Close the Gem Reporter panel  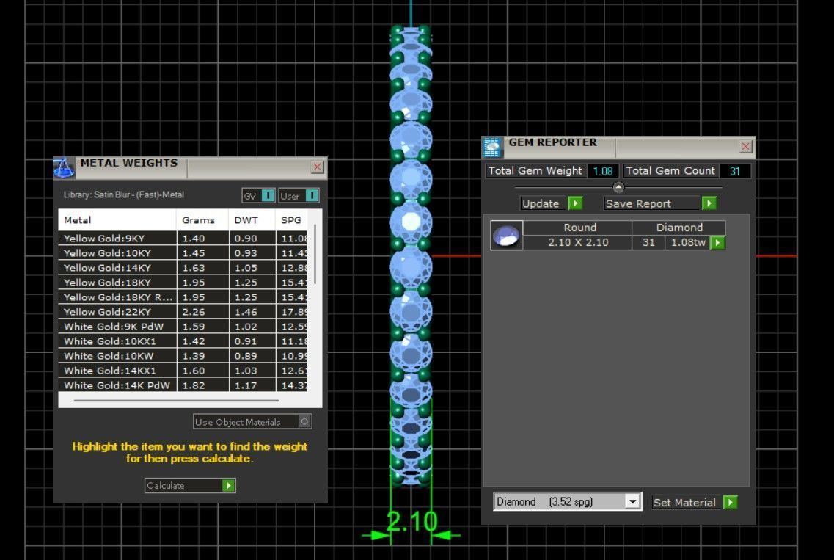pos(746,146)
